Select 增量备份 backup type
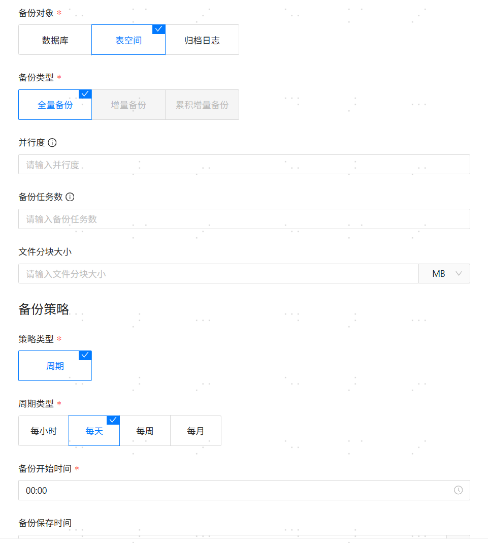Viewport: 488px width, 543px height. [x=128, y=105]
